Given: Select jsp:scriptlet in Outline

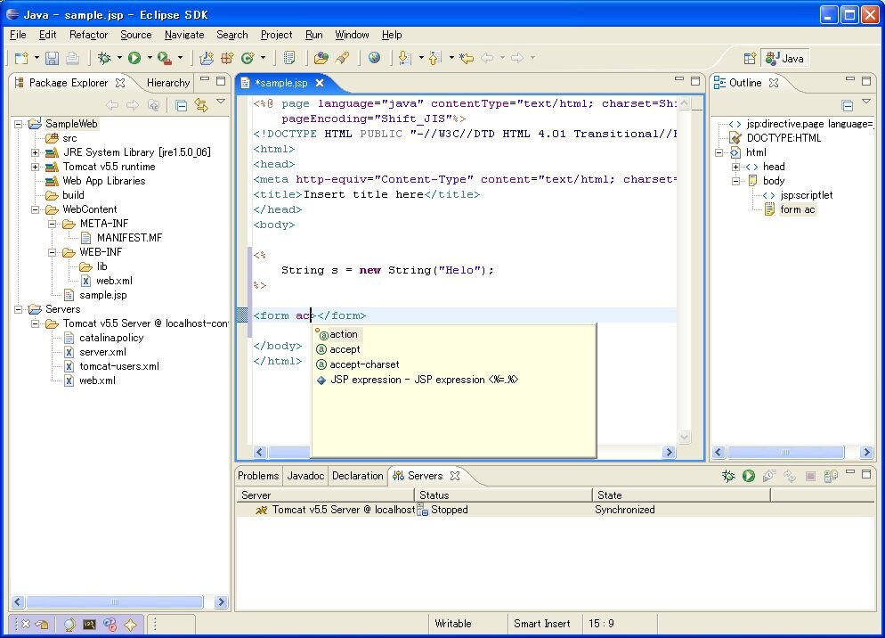Looking at the screenshot, I should tap(806, 195).
